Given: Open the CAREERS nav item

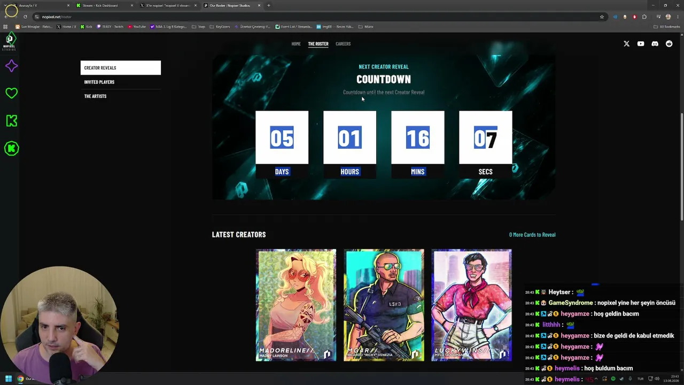Looking at the screenshot, I should click(x=343, y=44).
